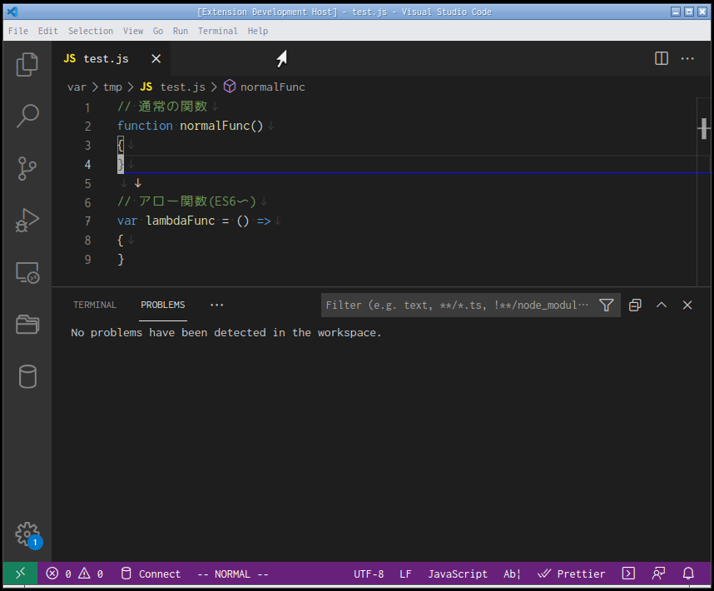
Task: Open the Explorer view in the activity bar
Action: click(x=27, y=64)
